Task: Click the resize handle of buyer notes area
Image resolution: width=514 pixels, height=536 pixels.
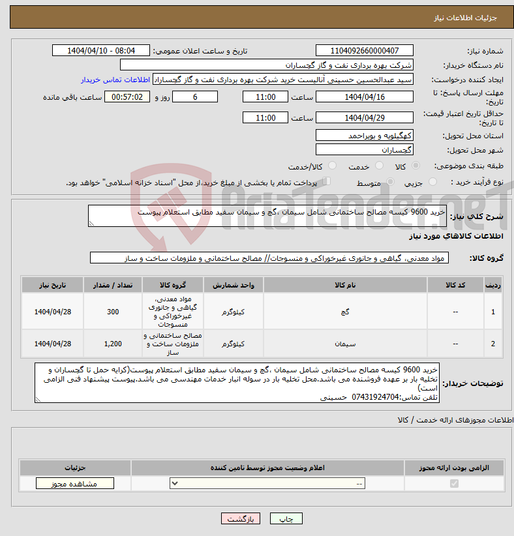Action: point(38,400)
